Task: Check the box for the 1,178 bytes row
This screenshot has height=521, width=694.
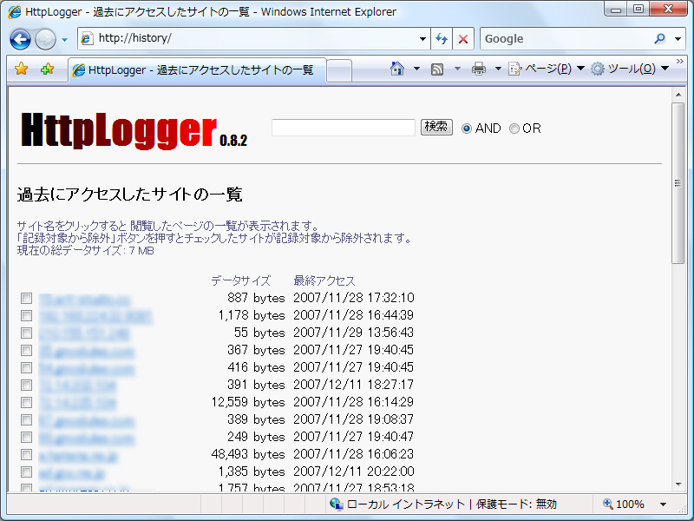Action: tap(27, 315)
